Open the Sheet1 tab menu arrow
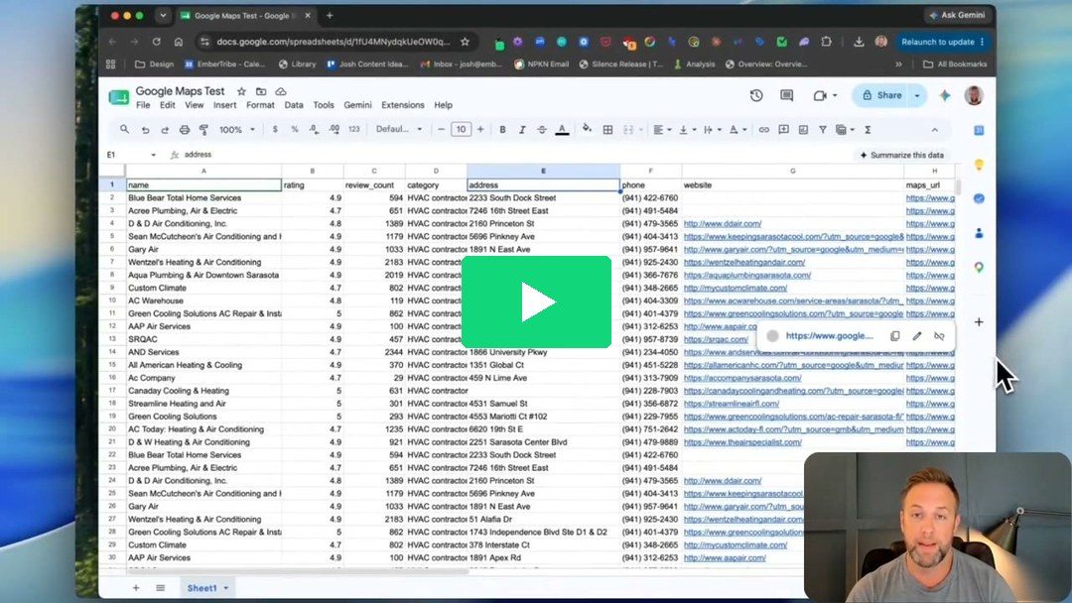The width and height of the screenshot is (1072, 603). click(225, 588)
